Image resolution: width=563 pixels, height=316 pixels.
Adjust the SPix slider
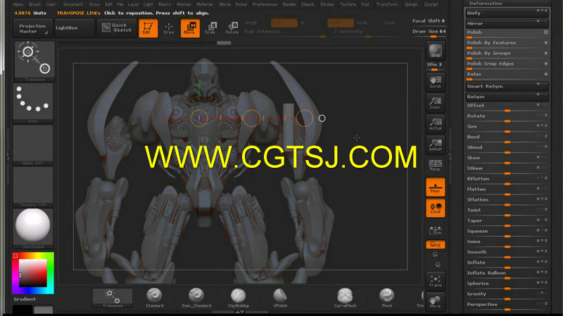tap(434, 66)
